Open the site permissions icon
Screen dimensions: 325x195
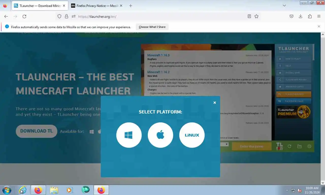click(74, 16)
